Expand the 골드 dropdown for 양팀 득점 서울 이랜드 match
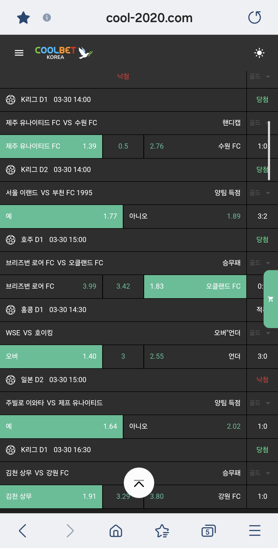Screen dimensions: 278x548 click(260, 193)
